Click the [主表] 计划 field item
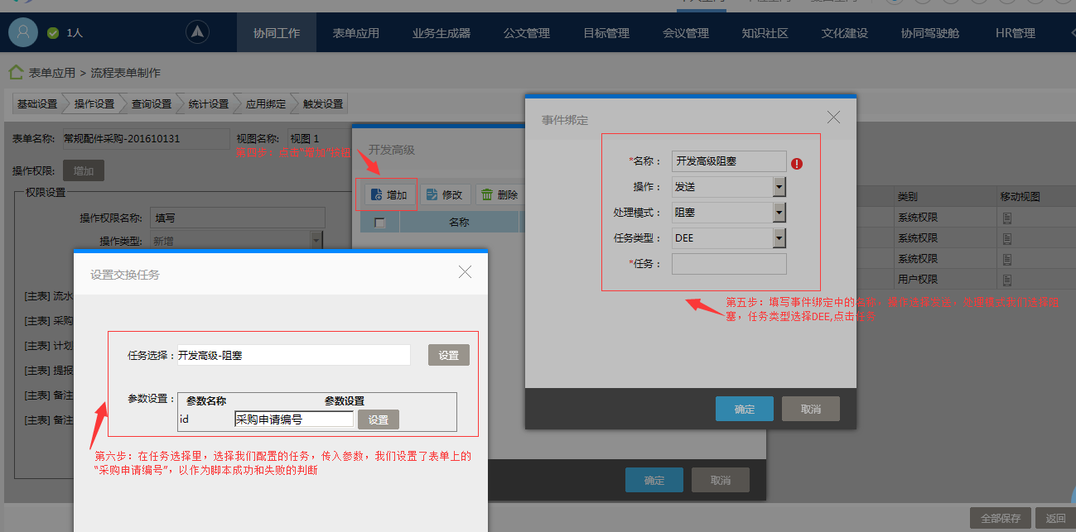The height and width of the screenshot is (532, 1076). (49, 345)
